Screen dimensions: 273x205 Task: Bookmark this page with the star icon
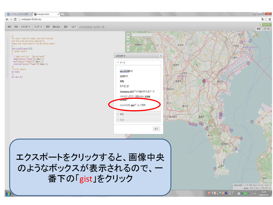coord(266,19)
